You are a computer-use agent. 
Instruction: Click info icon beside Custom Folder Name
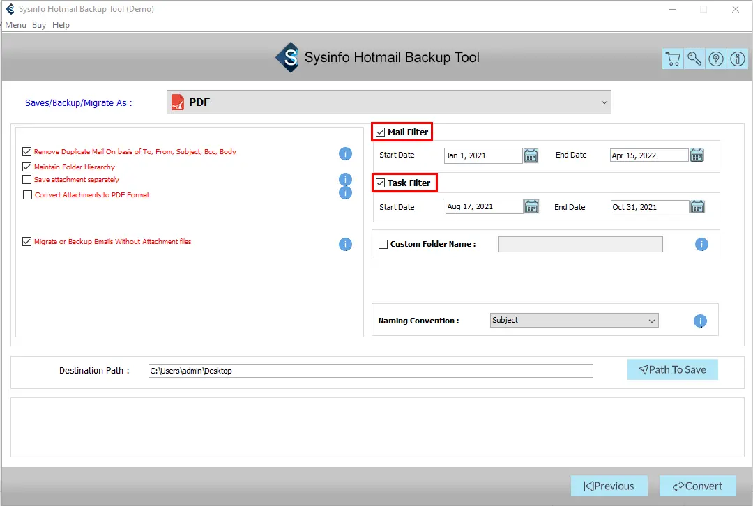[701, 245]
